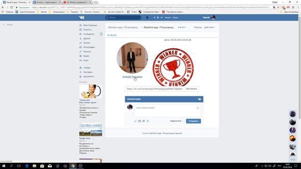Click the VK logo in the header
This screenshot has height=169, width=301.
click(82, 17)
